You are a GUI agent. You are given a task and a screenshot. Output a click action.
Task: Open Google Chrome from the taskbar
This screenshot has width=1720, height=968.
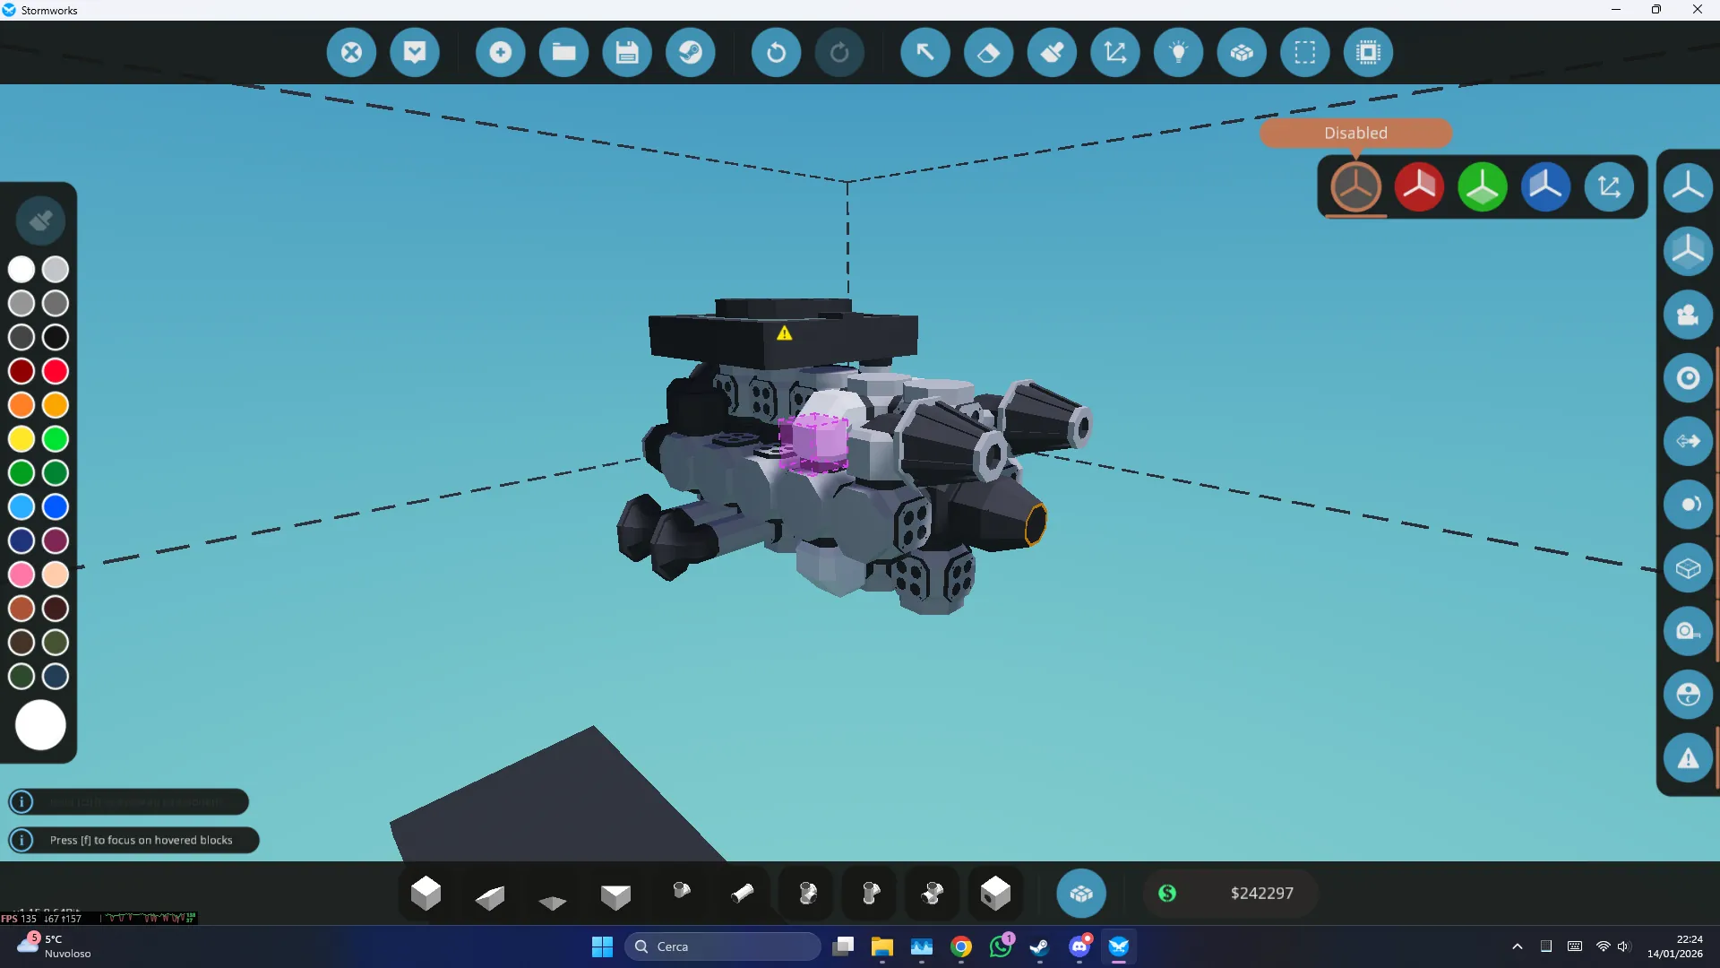(x=961, y=946)
